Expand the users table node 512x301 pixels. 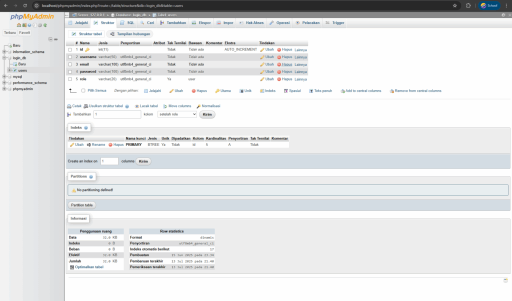click(9, 70)
